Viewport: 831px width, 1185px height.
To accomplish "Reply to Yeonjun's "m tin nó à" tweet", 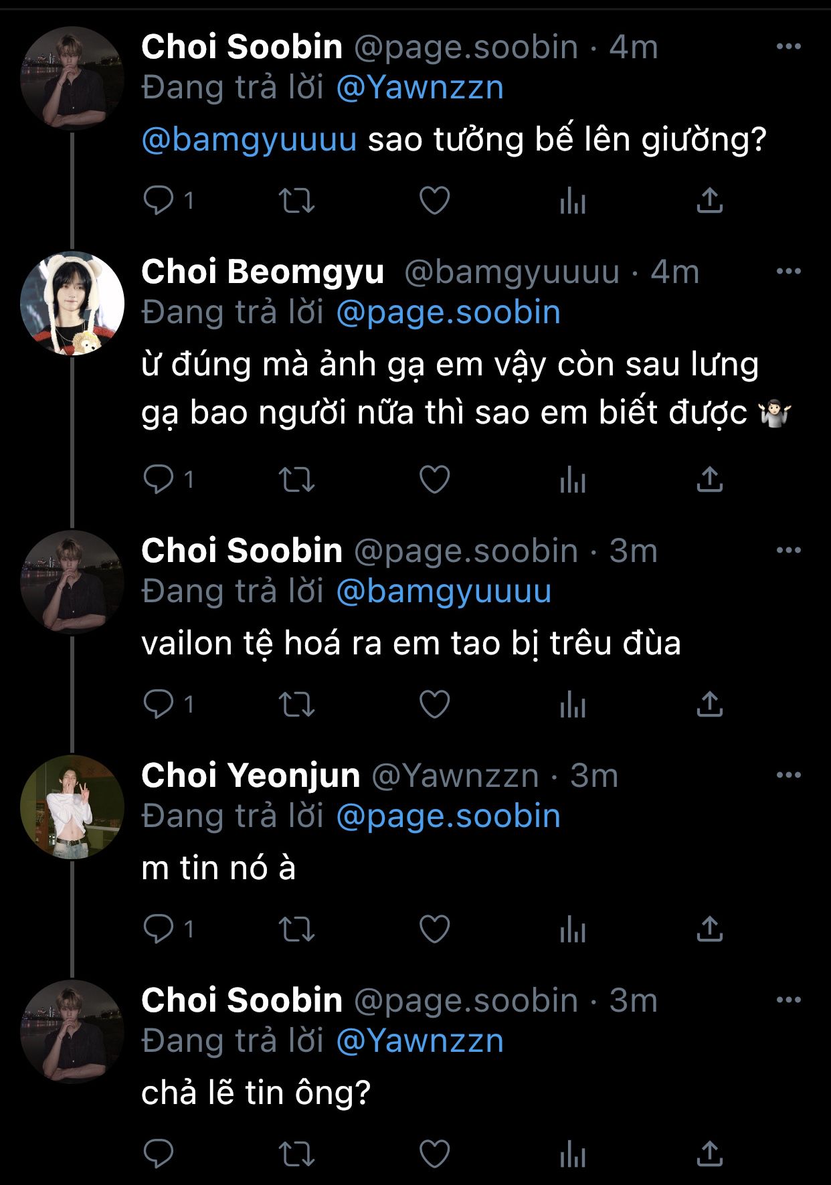I will tap(159, 929).
